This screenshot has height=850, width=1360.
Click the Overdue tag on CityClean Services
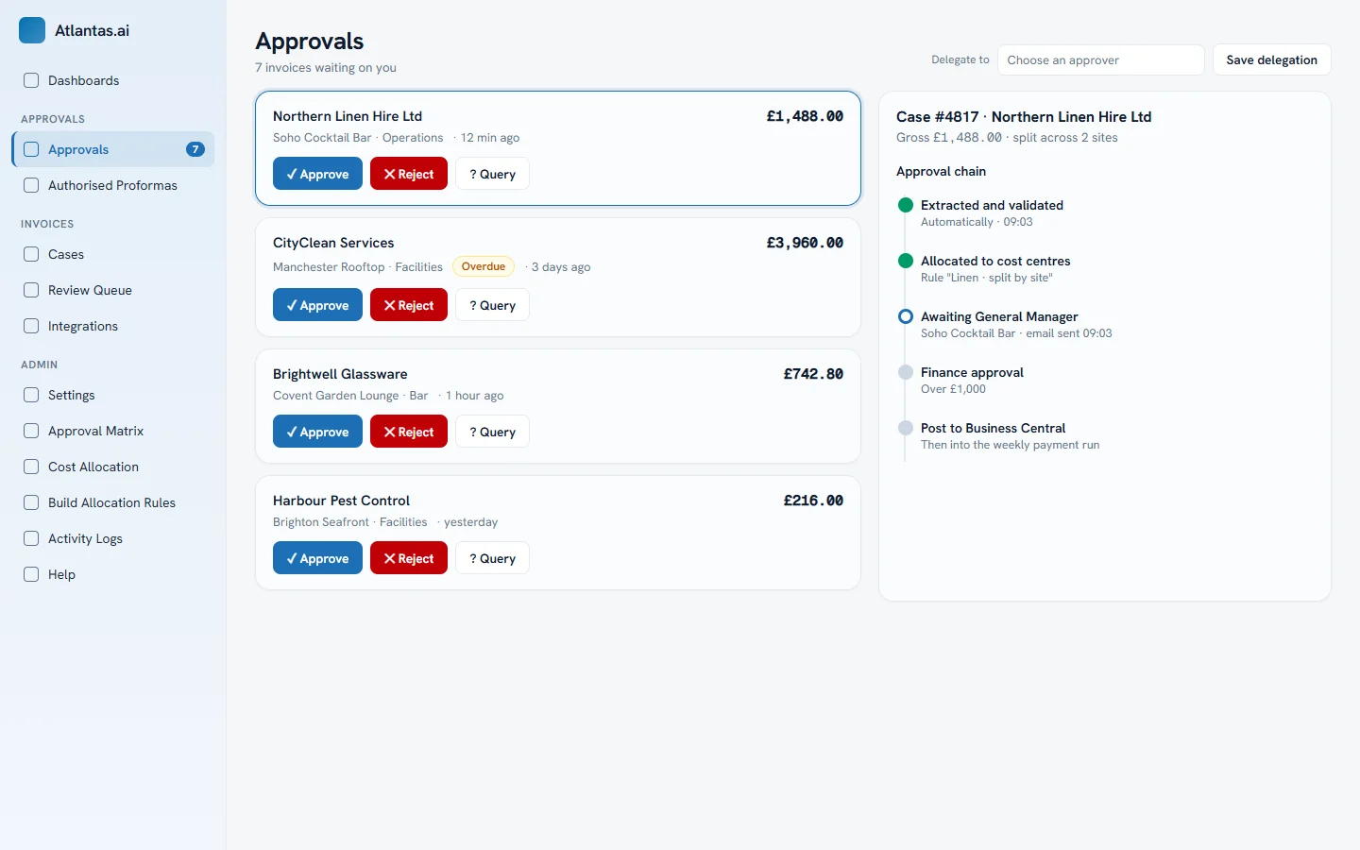[484, 266]
